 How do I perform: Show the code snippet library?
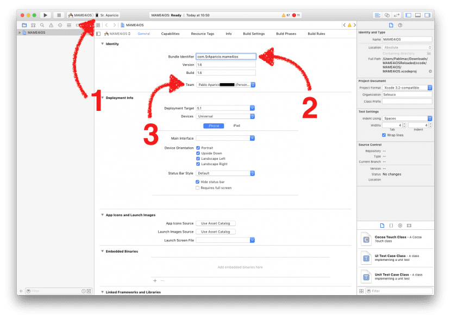[x=391, y=226]
